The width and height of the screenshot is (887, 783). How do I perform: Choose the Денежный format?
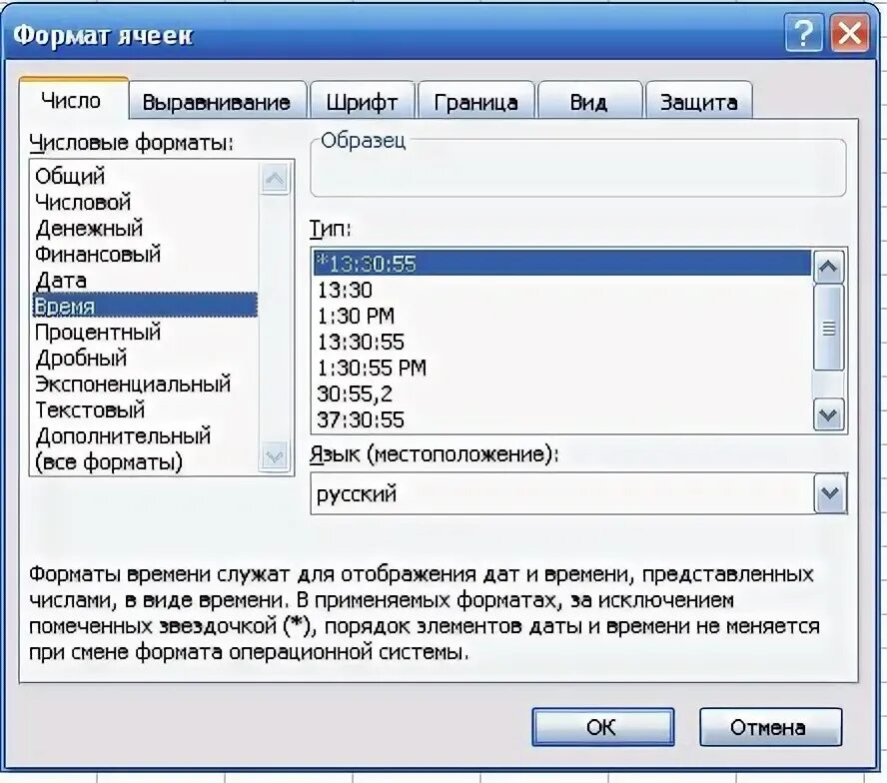[145, 228]
